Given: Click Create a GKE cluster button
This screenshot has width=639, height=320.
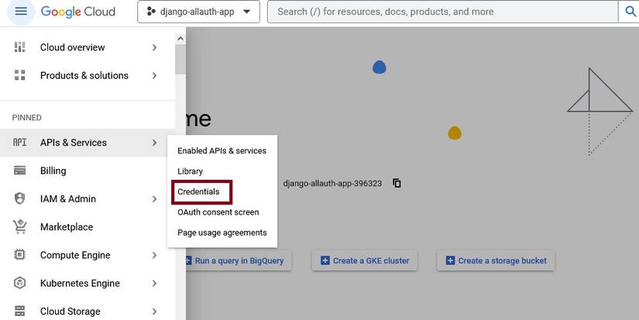Looking at the screenshot, I should (364, 261).
